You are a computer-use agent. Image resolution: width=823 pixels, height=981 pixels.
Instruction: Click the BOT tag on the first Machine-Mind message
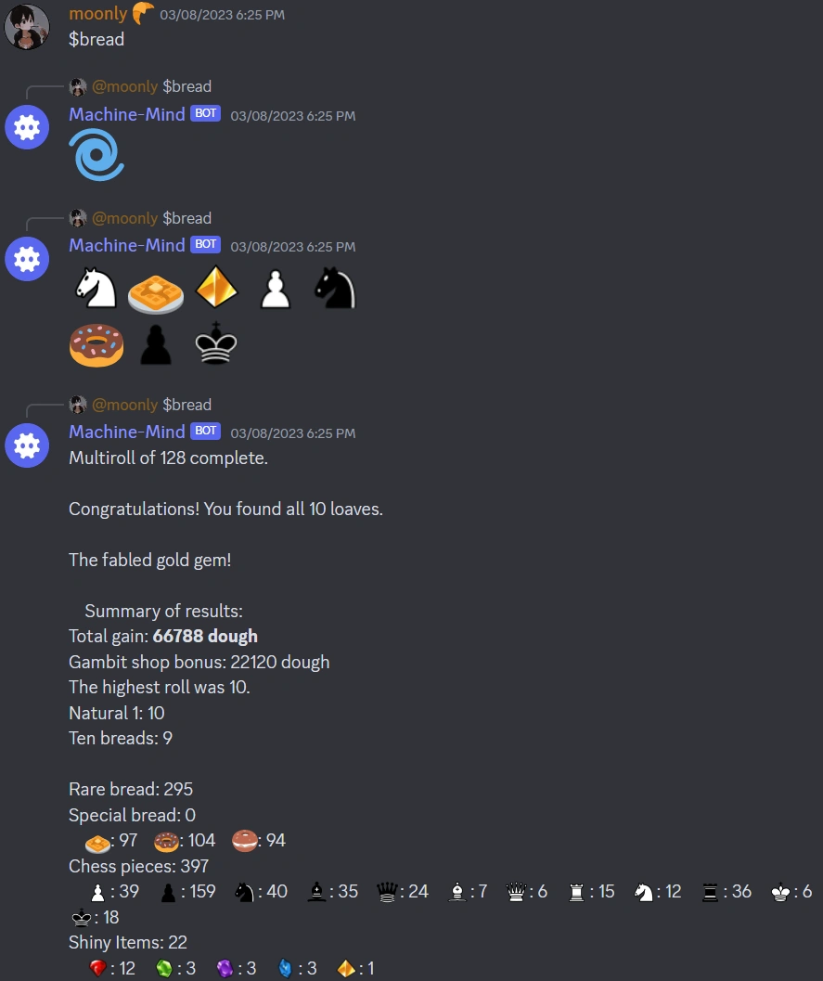pos(205,113)
